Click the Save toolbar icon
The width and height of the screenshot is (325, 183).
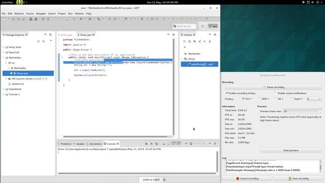pos(13,19)
